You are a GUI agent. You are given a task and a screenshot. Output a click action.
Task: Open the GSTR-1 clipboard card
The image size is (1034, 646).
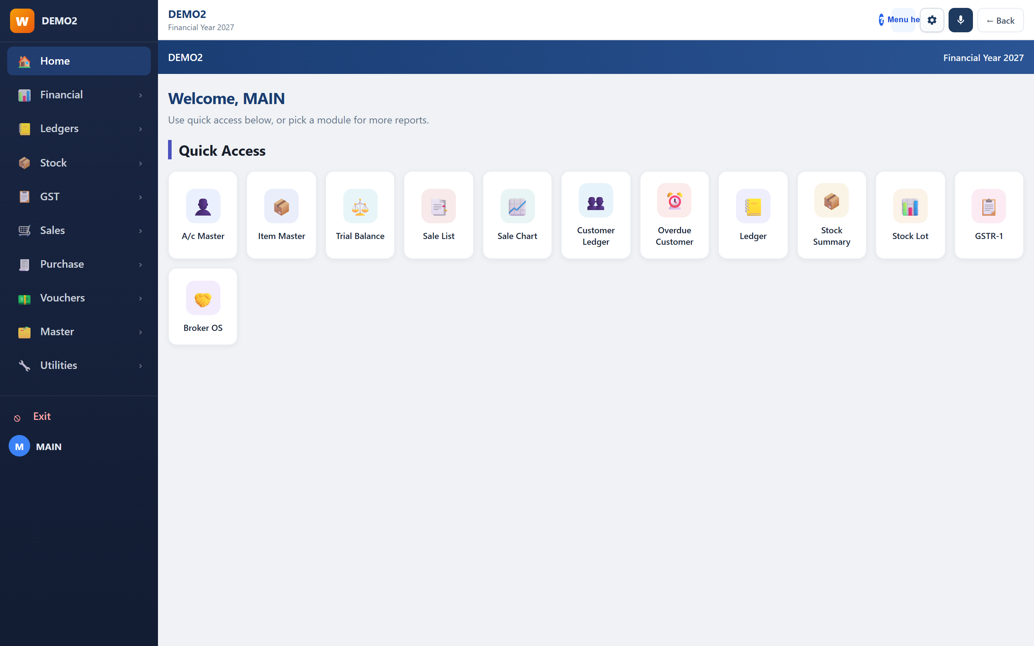989,215
